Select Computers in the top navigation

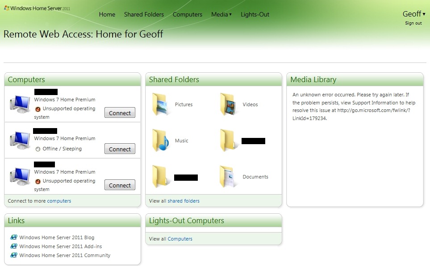187,14
